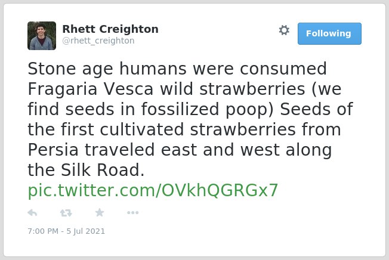Open the pic.twitter.com/OVkhQGRGx7 link
This screenshot has width=389, height=260.
point(153,190)
